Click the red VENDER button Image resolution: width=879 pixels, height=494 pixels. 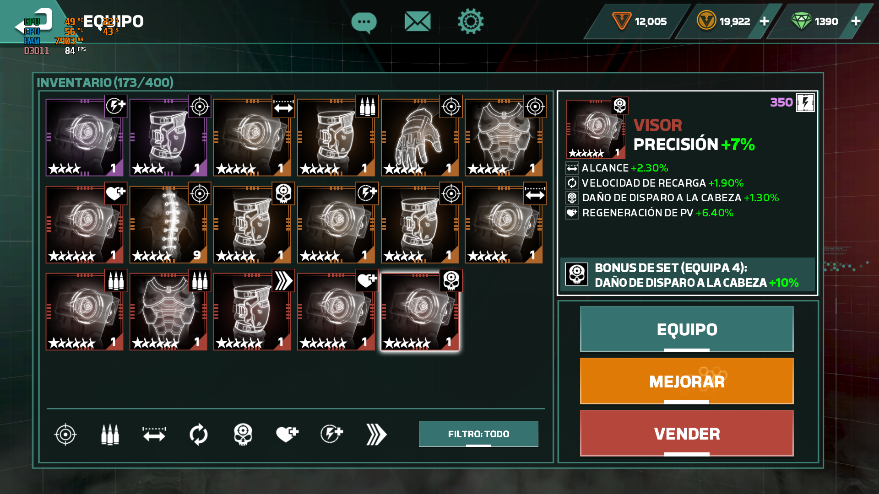pyautogui.click(x=687, y=433)
